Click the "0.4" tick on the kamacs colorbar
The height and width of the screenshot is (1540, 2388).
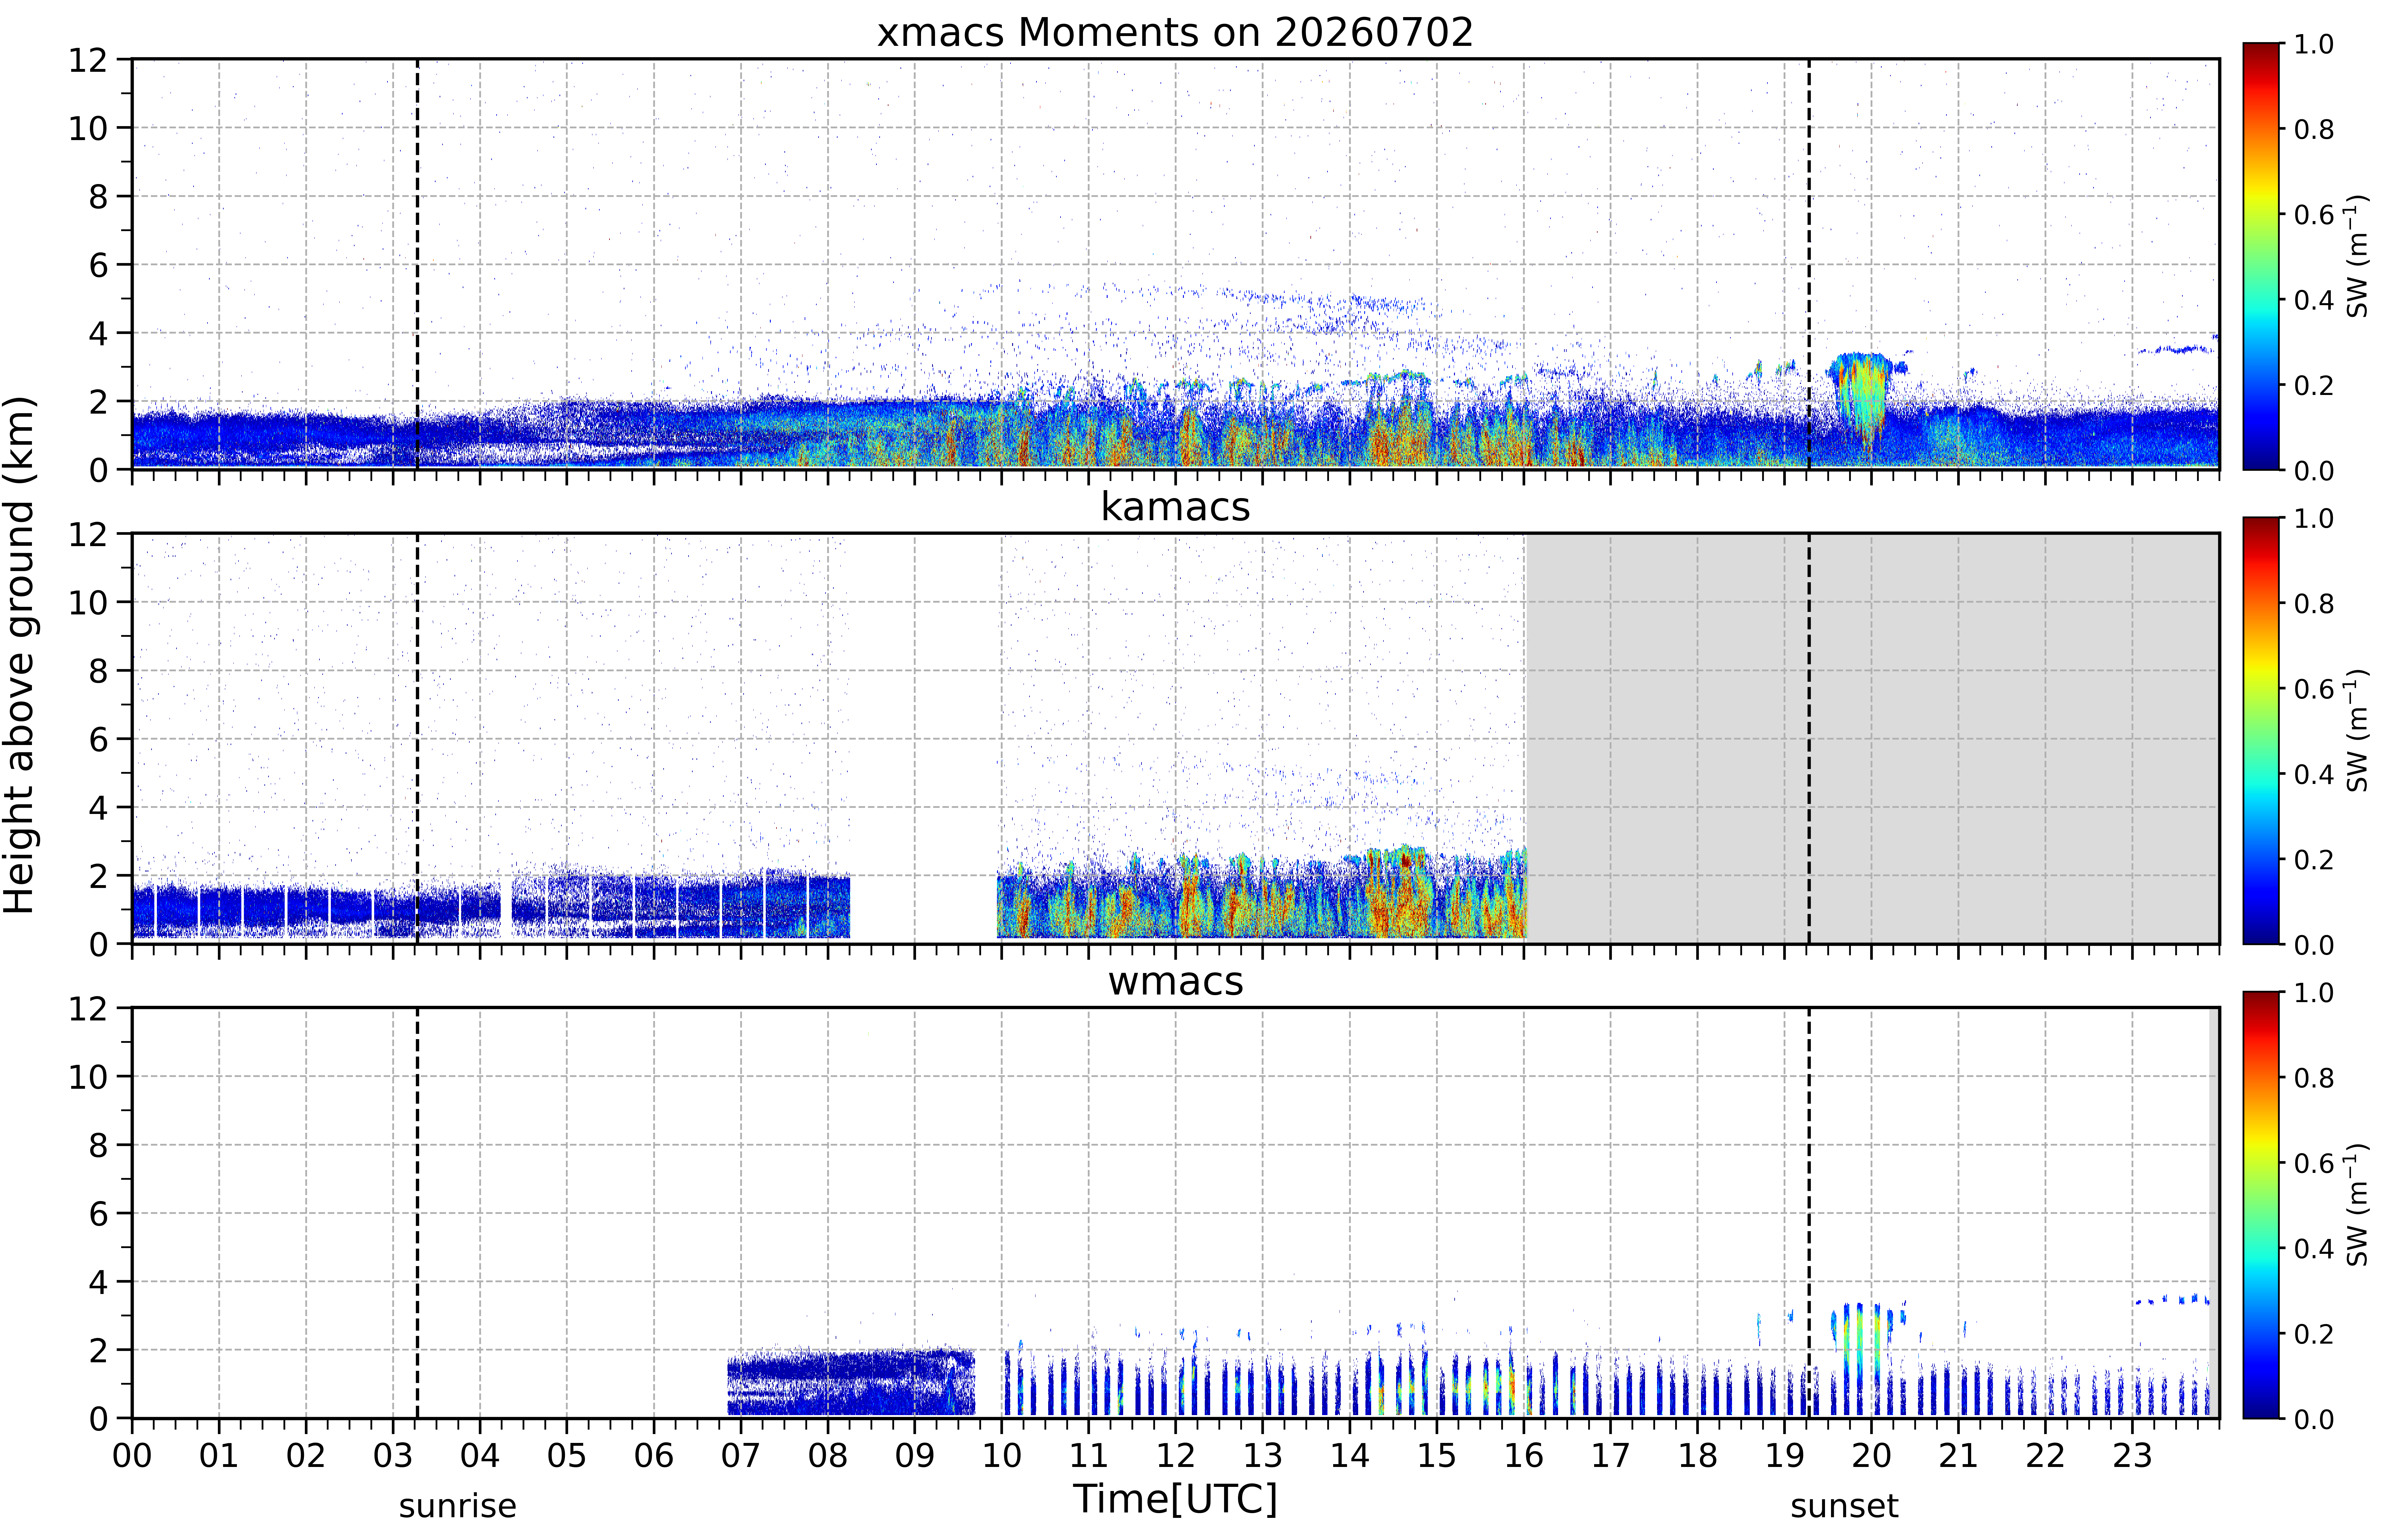2314,774
